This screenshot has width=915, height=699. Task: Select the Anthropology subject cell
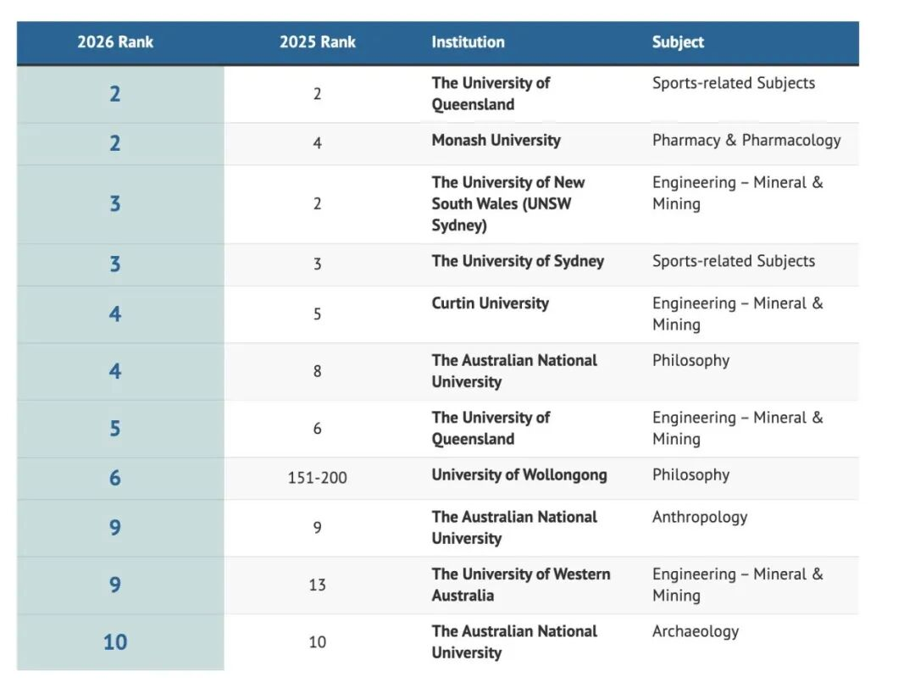[699, 517]
